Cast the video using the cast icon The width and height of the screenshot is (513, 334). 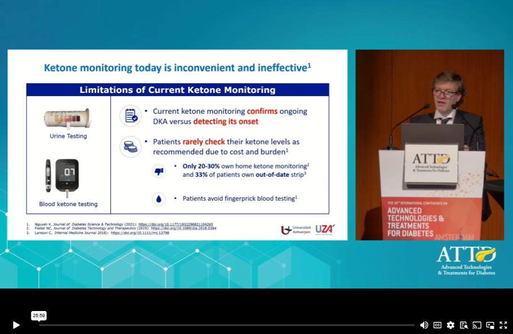[x=477, y=325]
